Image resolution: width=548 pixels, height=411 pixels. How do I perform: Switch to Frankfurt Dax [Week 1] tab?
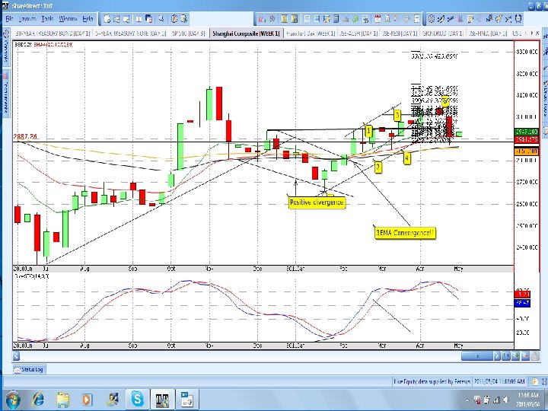coord(311,33)
